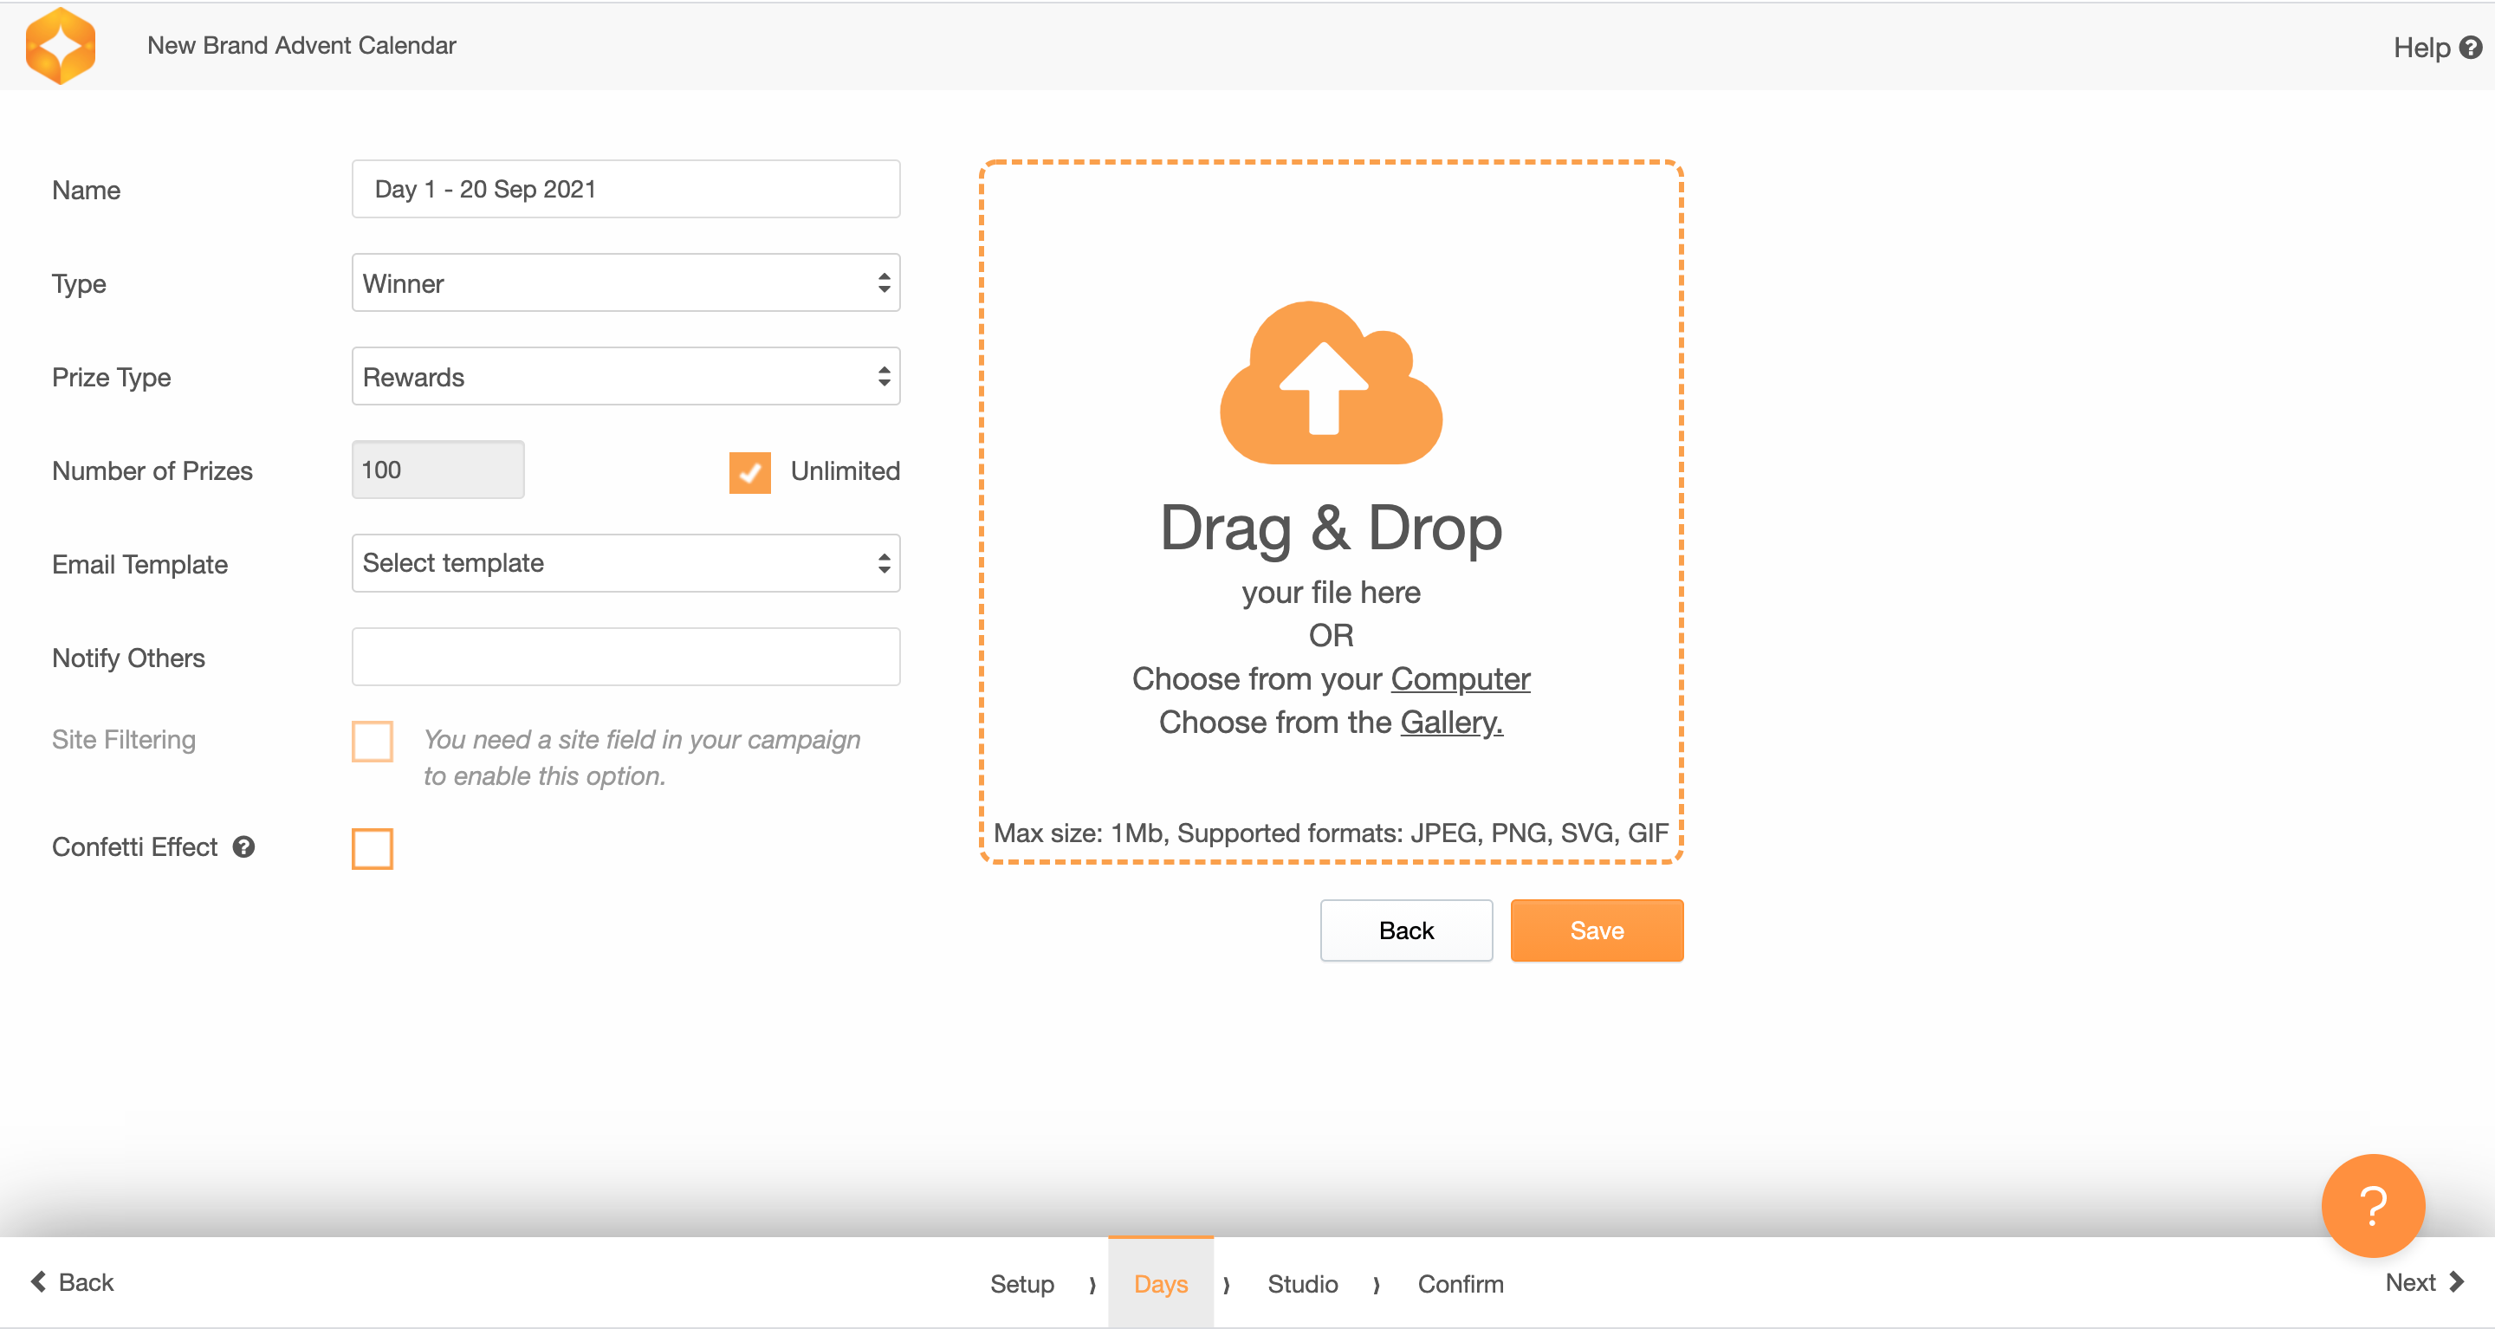The image size is (2495, 1329).
Task: Open the Confirm step tab
Action: pyautogui.click(x=1460, y=1283)
